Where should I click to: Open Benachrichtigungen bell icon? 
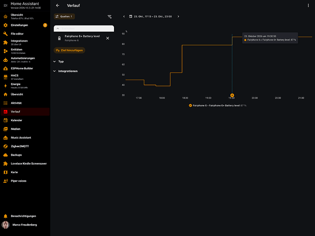pyautogui.click(x=5, y=216)
